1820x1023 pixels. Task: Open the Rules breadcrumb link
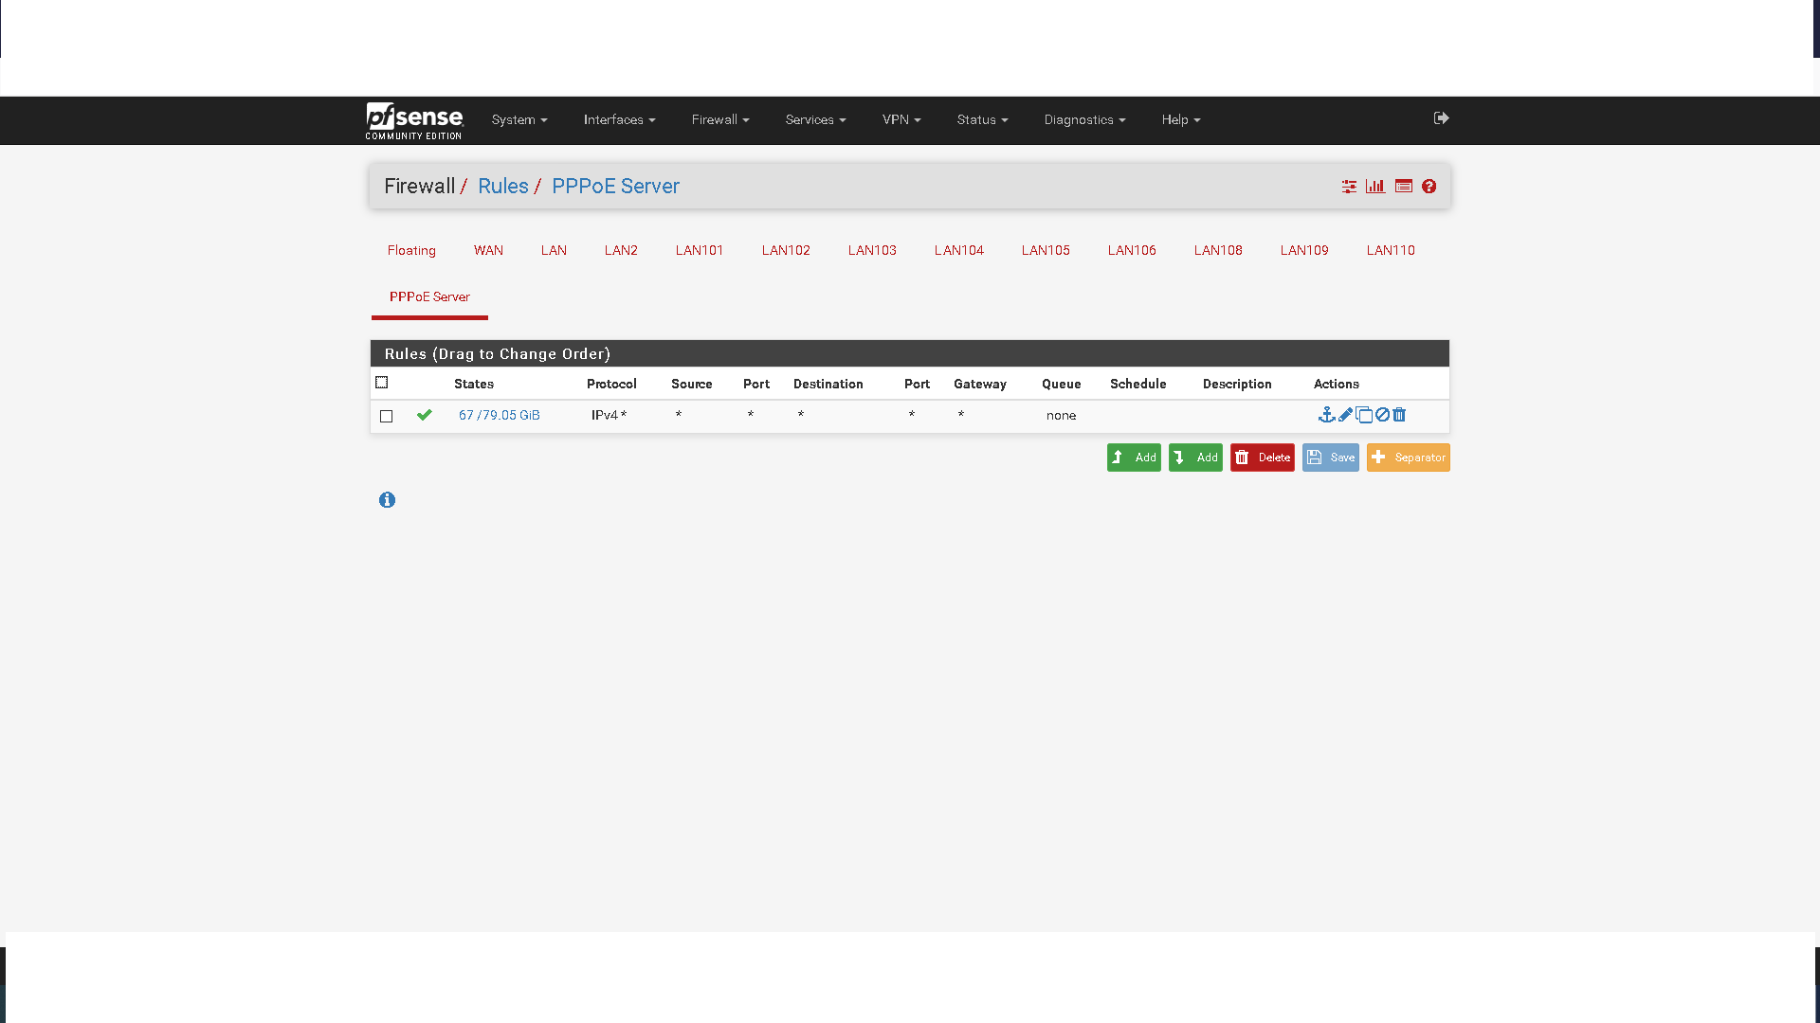[x=503, y=187]
